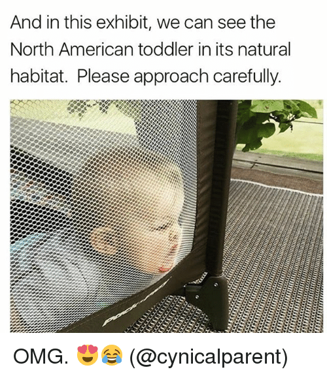Click the heart-eyes emoji

pos(88,355)
